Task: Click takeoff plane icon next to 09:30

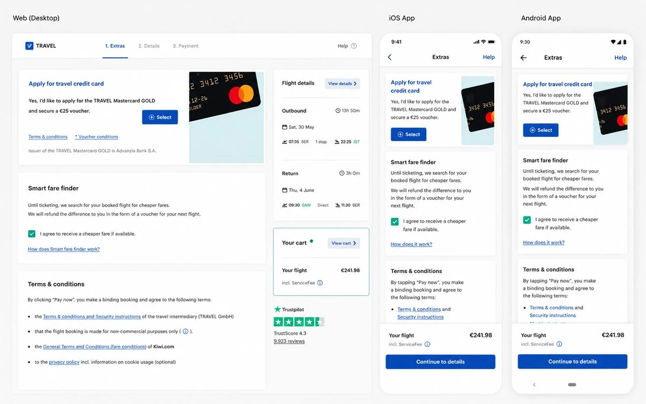Action: (x=285, y=205)
